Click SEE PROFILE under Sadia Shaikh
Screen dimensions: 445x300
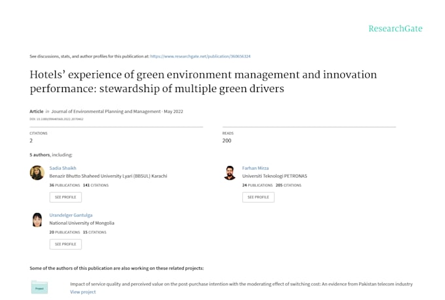pyautogui.click(x=65, y=197)
